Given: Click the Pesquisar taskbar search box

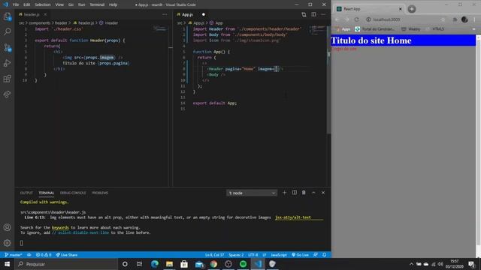Looking at the screenshot, I should (x=66, y=264).
